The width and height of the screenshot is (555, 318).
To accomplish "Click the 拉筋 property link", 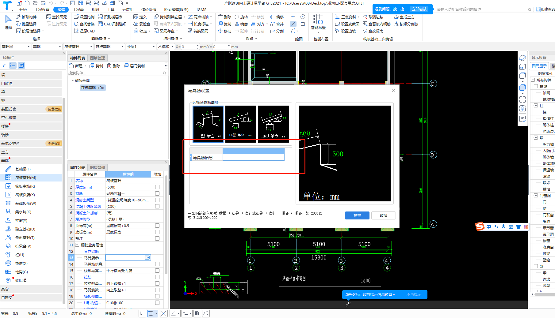I will click(88, 277).
